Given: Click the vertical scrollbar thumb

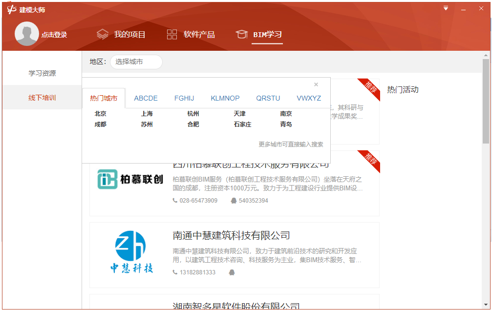Looking at the screenshot, I should (x=486, y=101).
